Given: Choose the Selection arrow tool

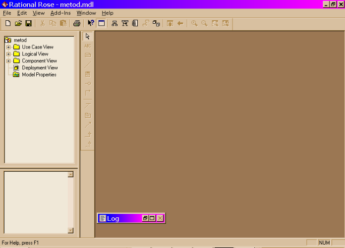Looking at the screenshot, I should point(88,36).
